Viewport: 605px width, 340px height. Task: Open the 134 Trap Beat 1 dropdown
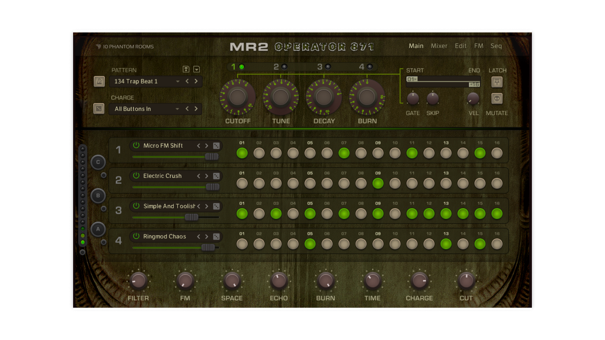tap(178, 82)
